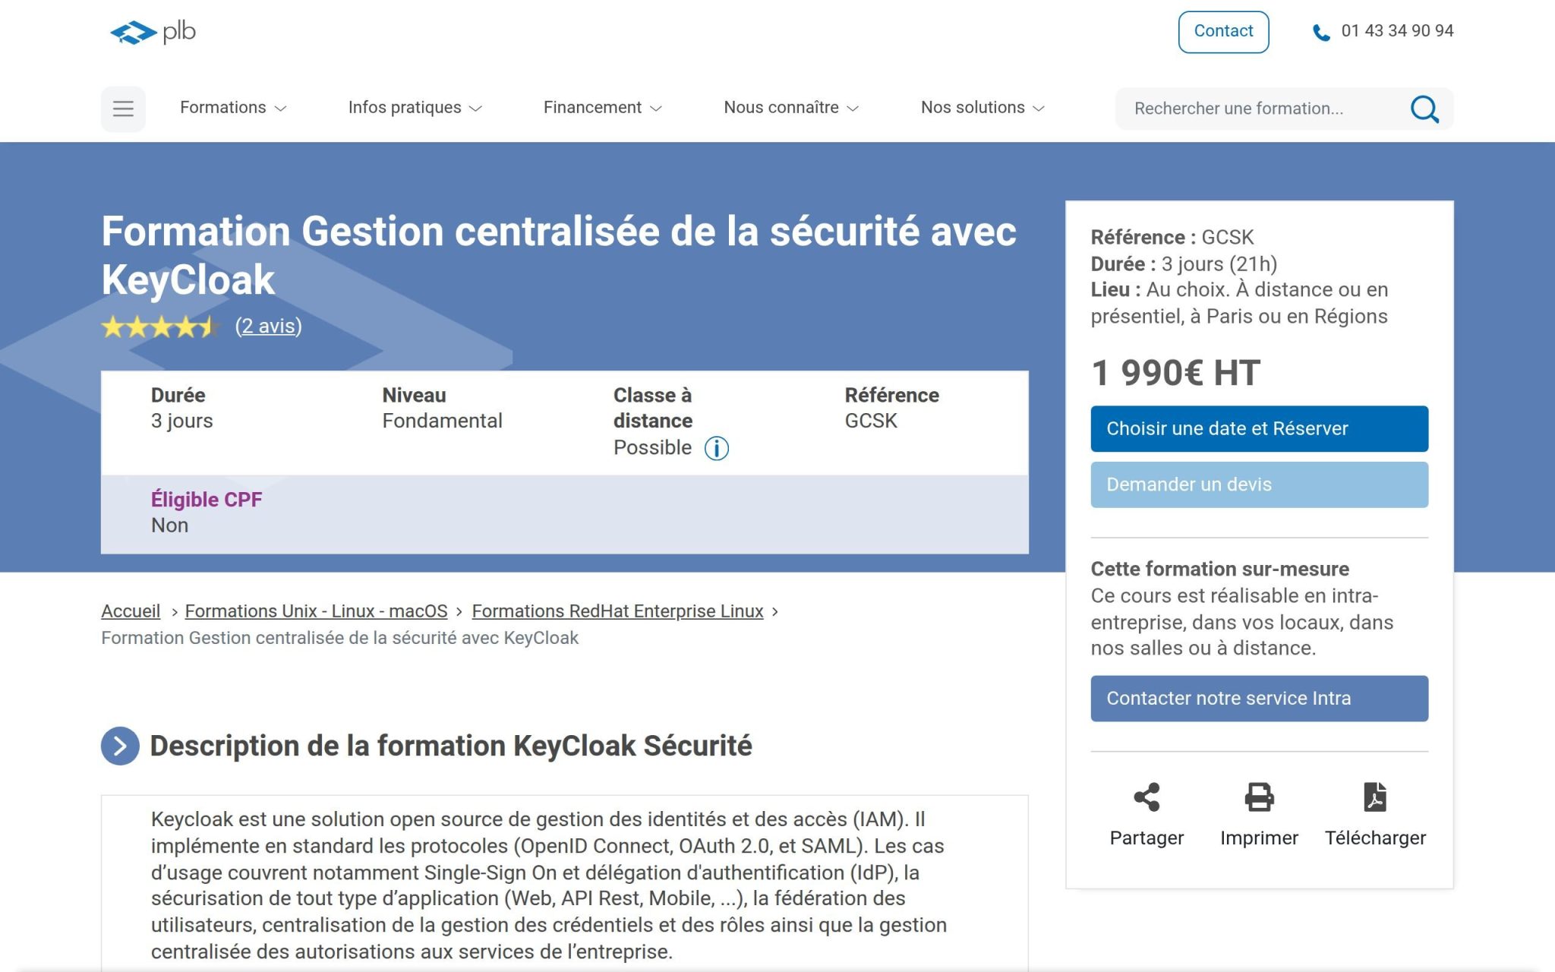Click Demander un devis button
The height and width of the screenshot is (972, 1555).
tap(1259, 484)
